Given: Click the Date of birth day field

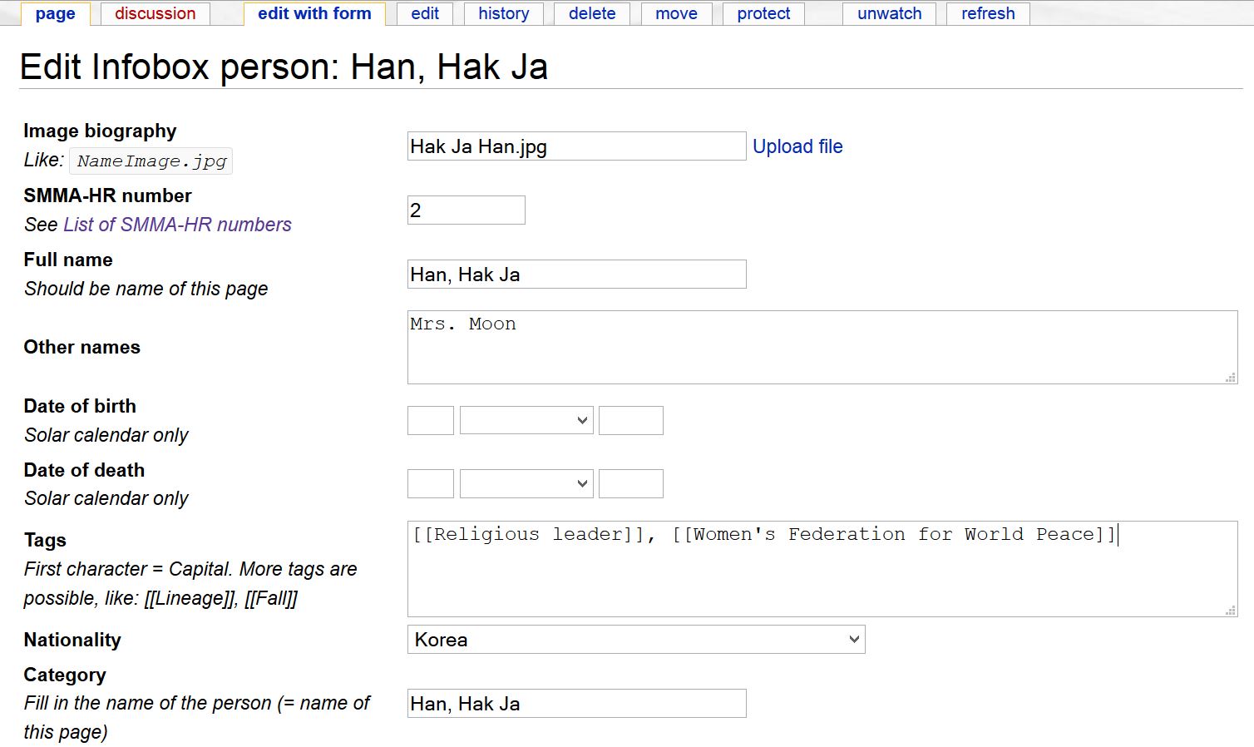Looking at the screenshot, I should pyautogui.click(x=430, y=421).
